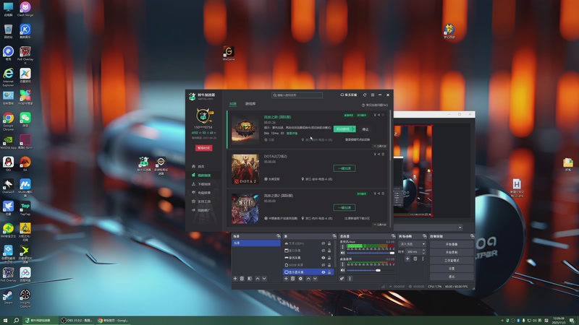Add a transition with plus in OBS
This screenshot has width=579, height=325.
(407, 259)
